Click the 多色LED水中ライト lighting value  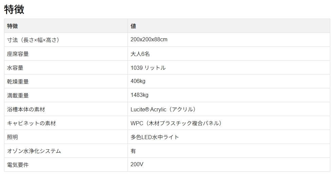pos(155,137)
